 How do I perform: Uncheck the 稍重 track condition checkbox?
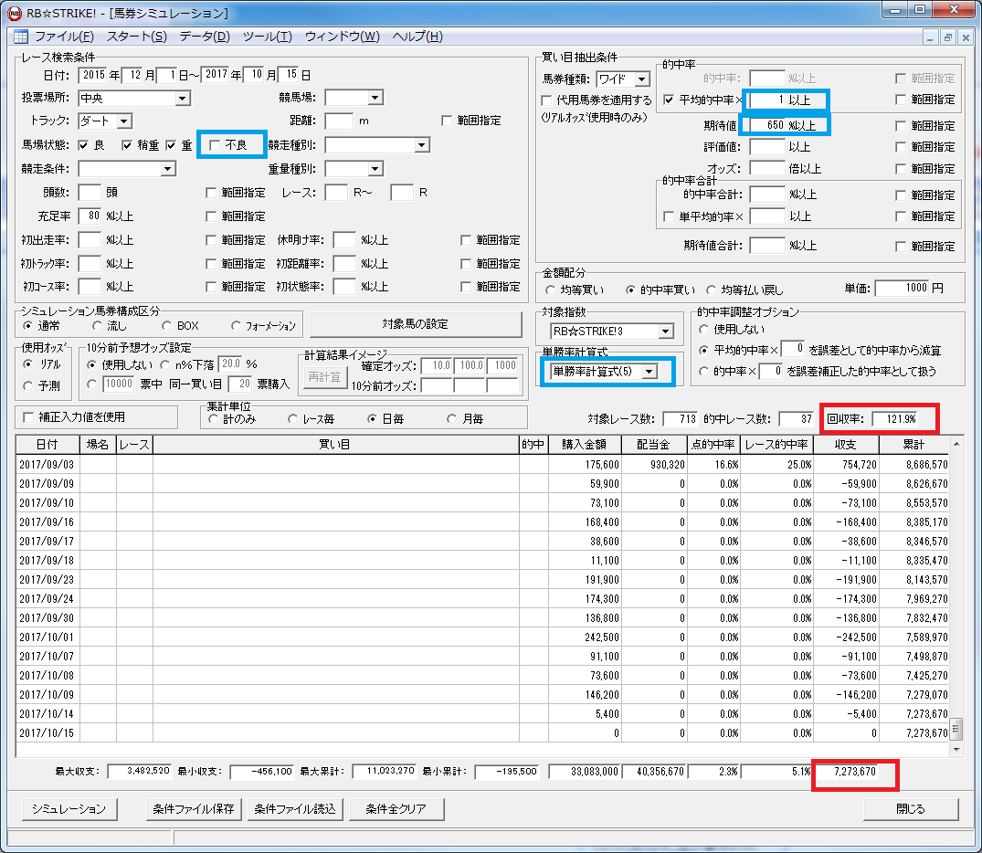pyautogui.click(x=127, y=145)
